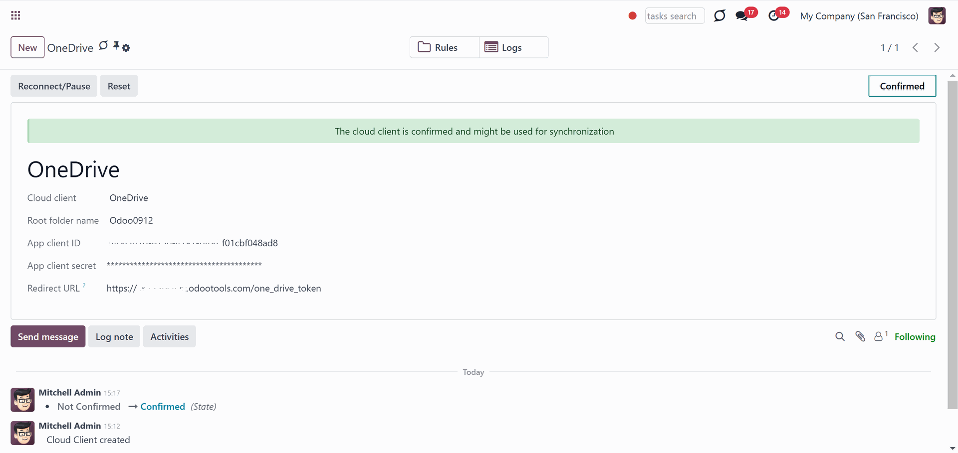Click the scrollbar down arrow
The image size is (958, 453).
click(x=953, y=449)
